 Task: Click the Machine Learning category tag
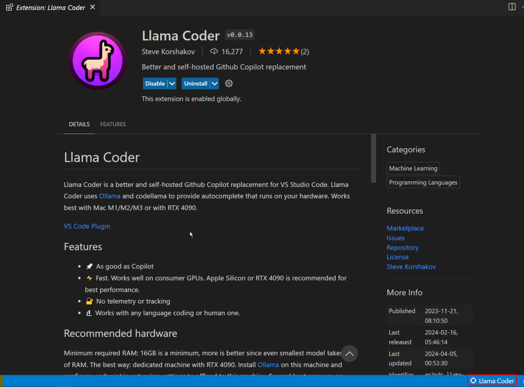(x=413, y=168)
